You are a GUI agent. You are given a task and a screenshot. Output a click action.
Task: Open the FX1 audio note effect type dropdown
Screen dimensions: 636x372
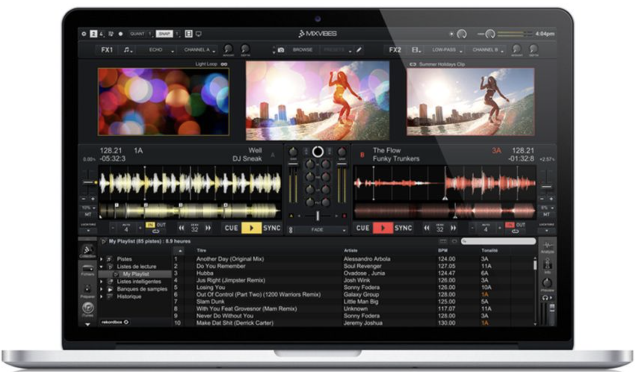tap(128, 50)
